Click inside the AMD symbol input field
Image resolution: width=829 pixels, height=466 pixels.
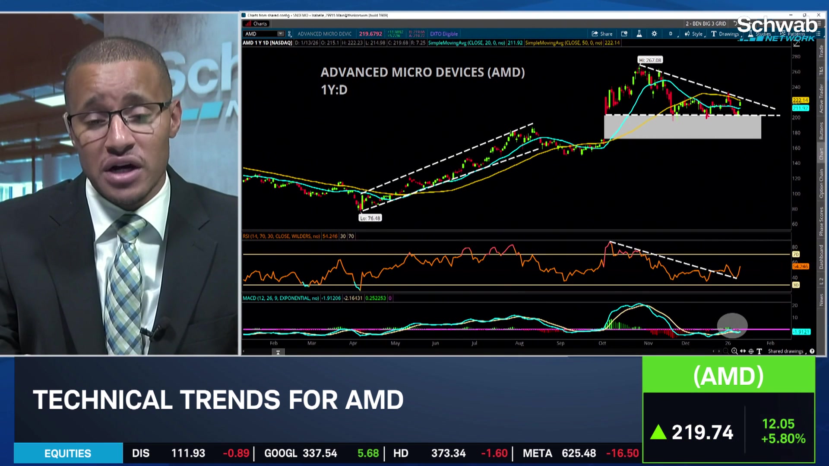point(259,34)
